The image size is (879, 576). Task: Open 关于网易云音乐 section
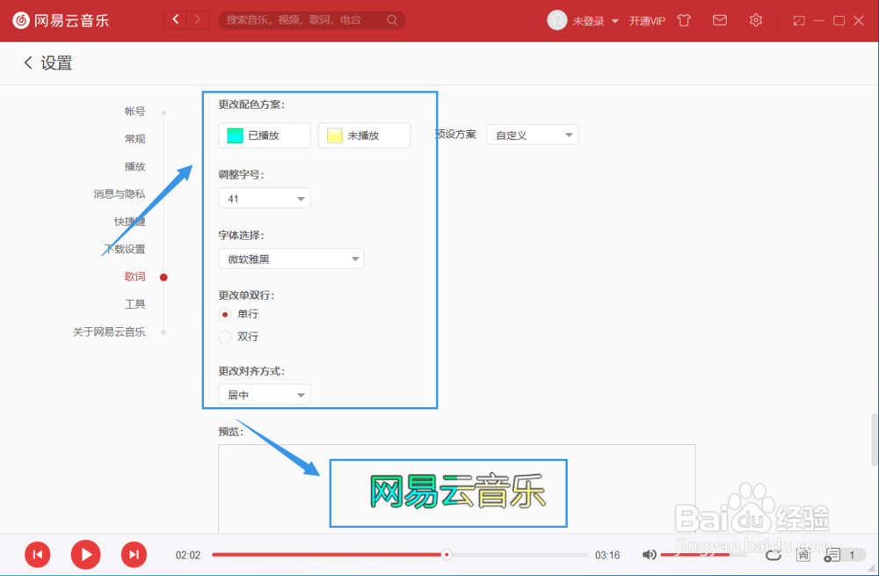click(x=109, y=332)
